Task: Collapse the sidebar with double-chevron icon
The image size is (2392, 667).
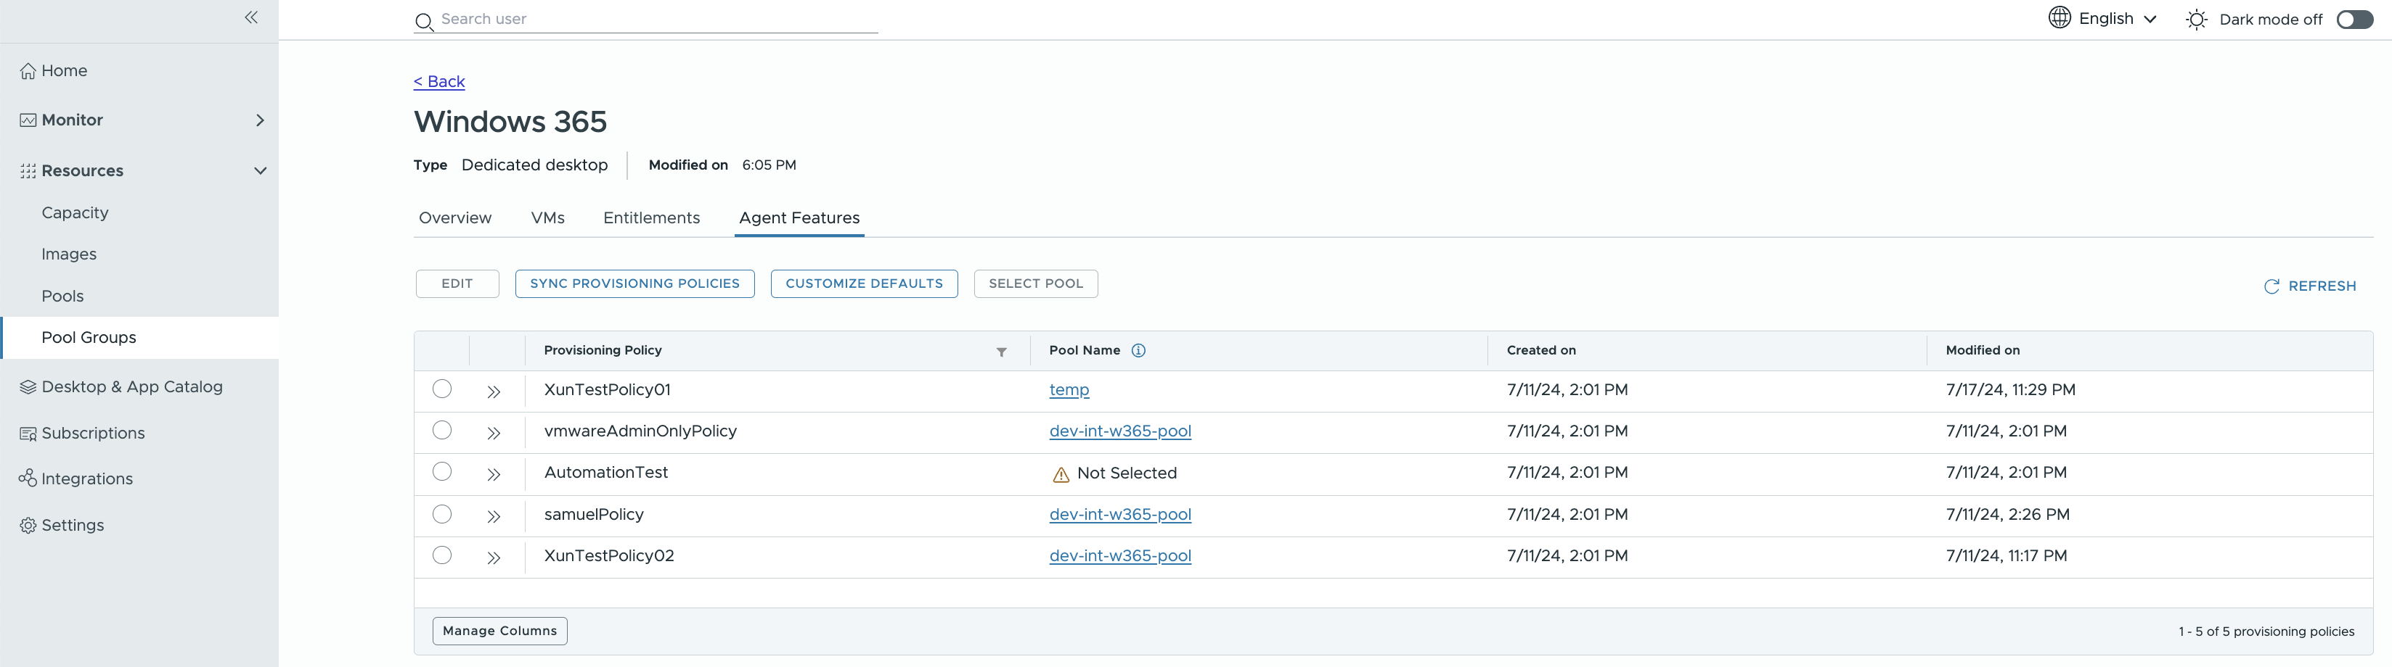Action: point(250,17)
